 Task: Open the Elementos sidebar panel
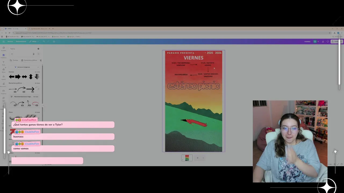(x=3, y=56)
